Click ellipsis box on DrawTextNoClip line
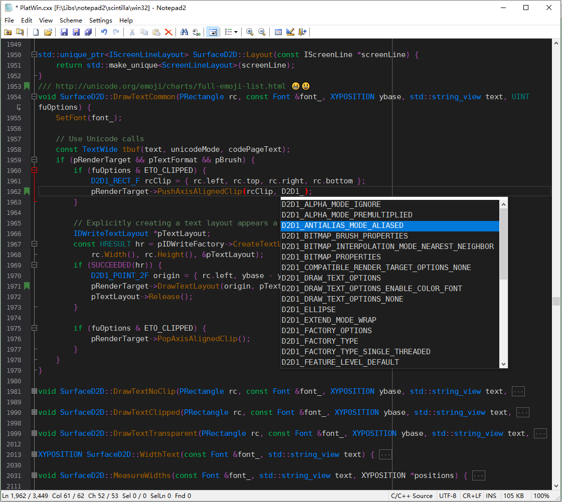Image resolution: width=562 pixels, height=502 pixels. pos(518,391)
